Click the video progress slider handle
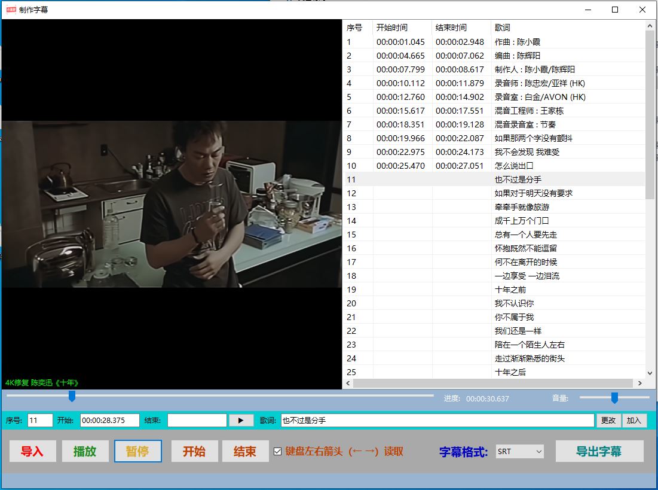 pos(72,396)
